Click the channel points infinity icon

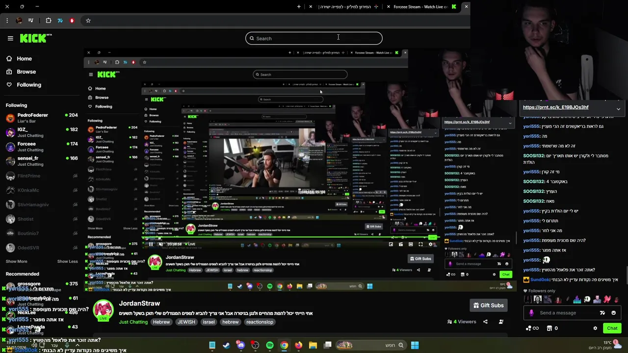[x=532, y=328]
